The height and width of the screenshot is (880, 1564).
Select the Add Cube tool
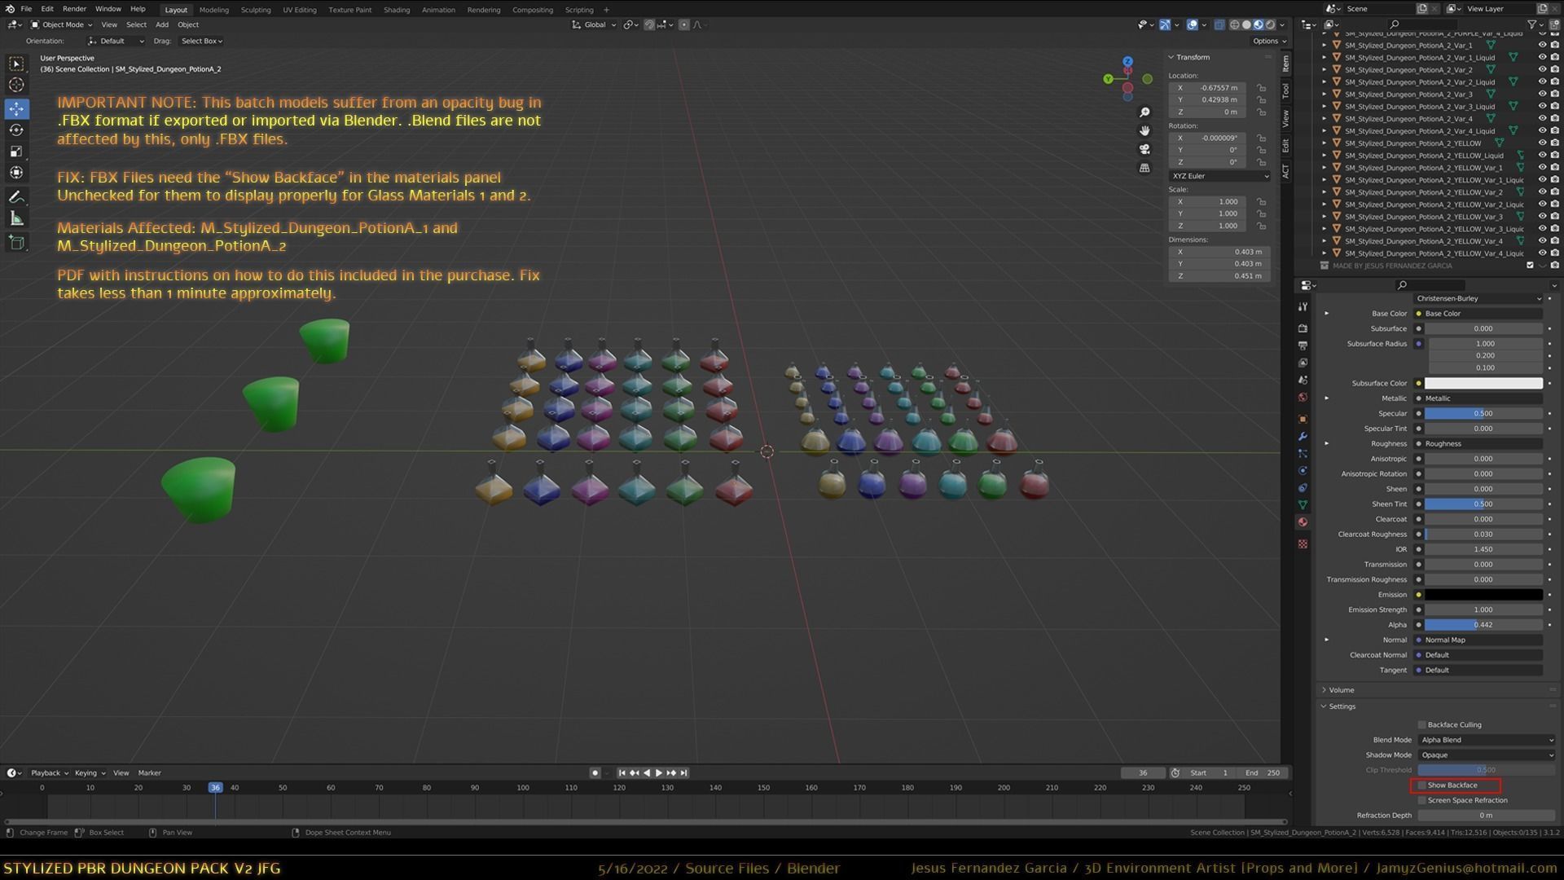coord(16,242)
